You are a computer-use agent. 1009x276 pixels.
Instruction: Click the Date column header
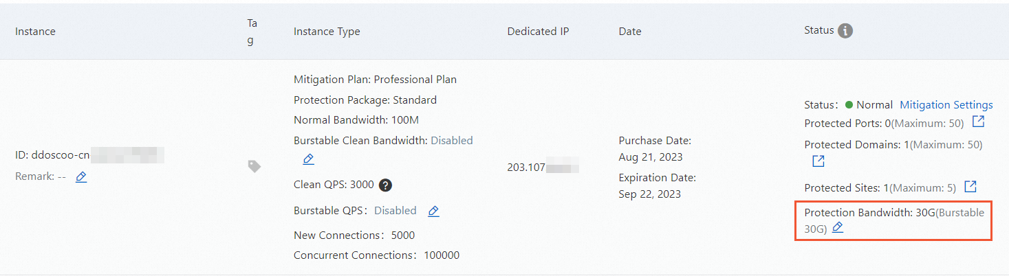click(630, 31)
